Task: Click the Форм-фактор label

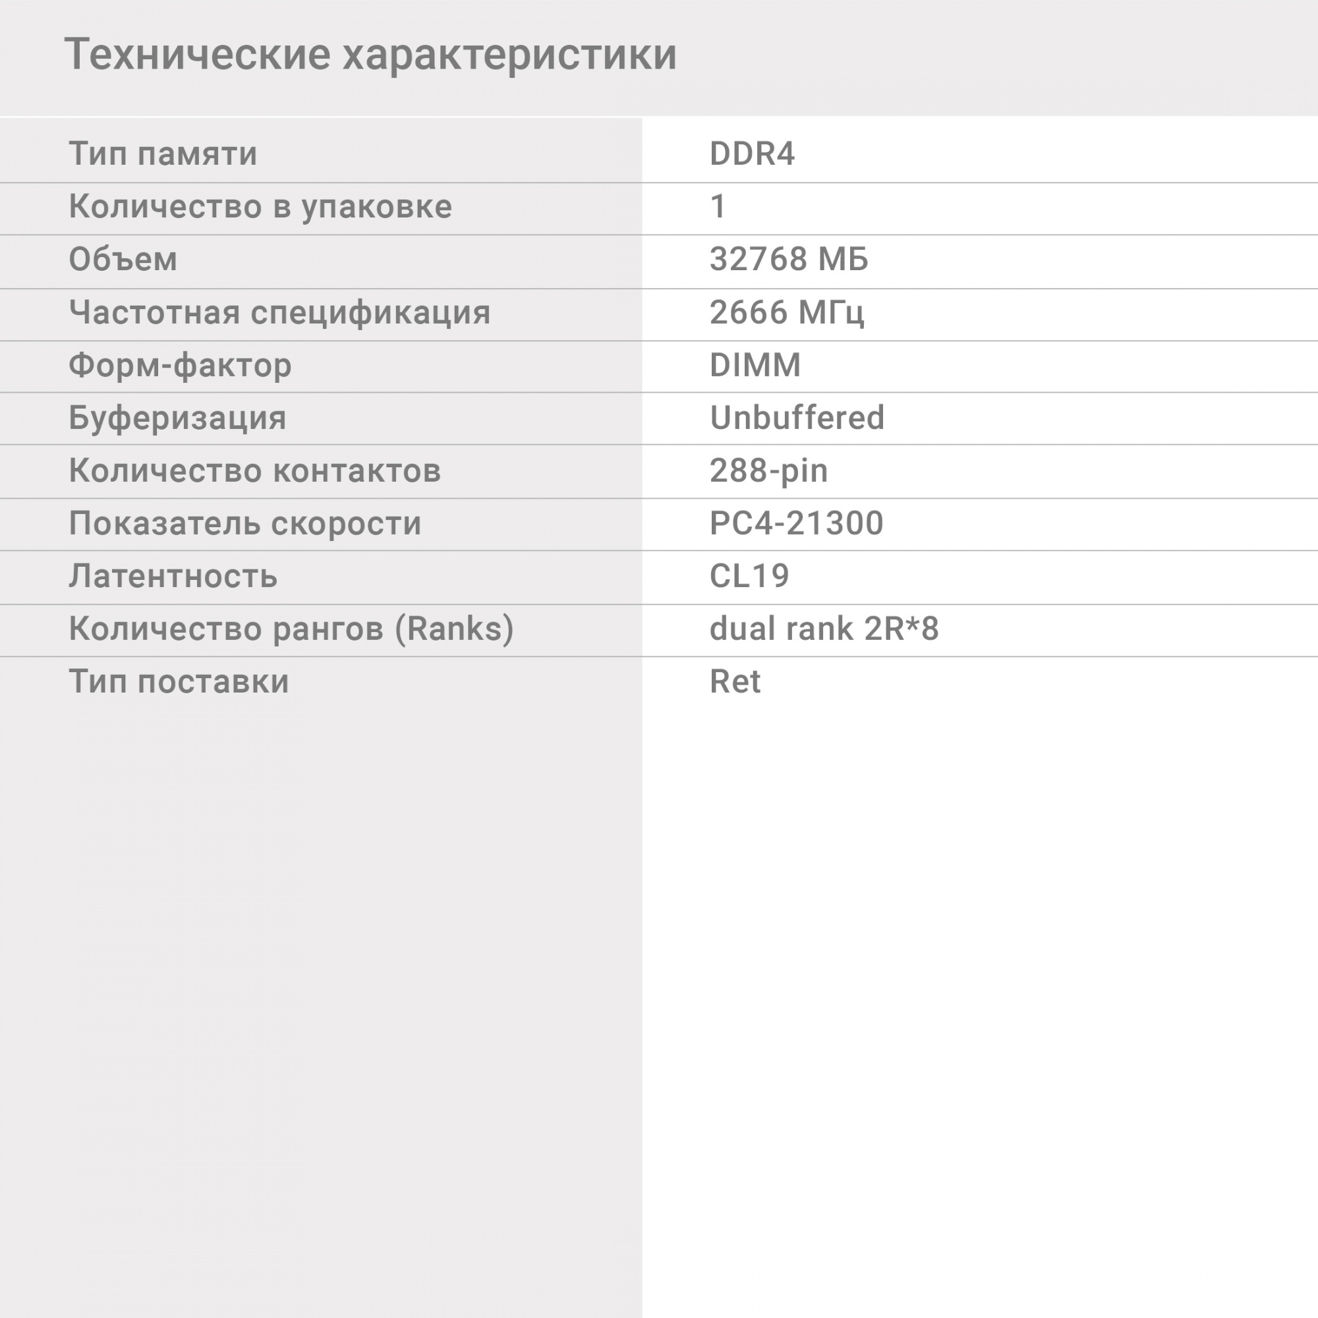Action: (x=180, y=365)
